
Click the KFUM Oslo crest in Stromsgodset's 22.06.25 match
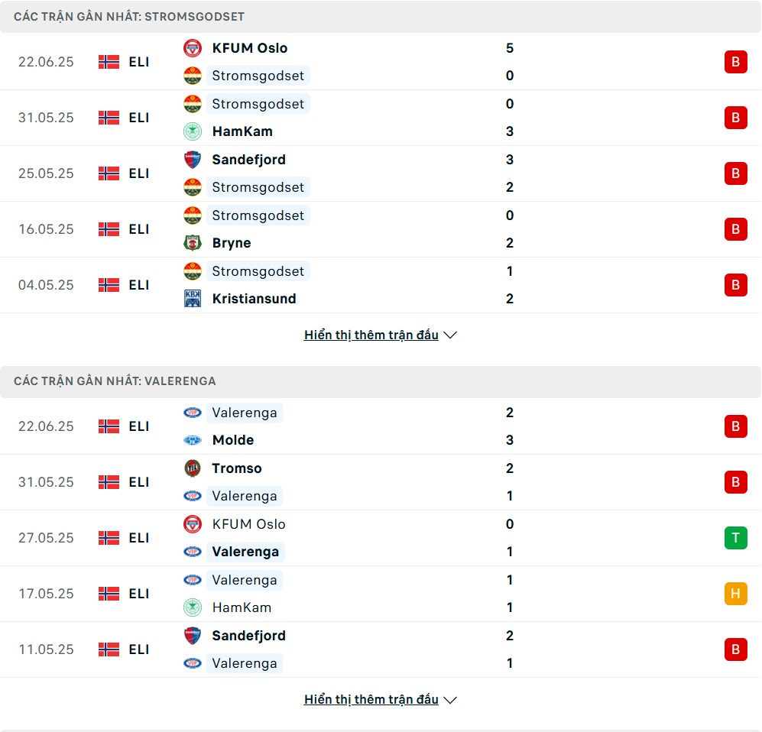tap(193, 48)
